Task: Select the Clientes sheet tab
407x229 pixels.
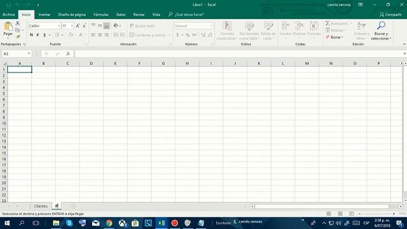Action: (x=41, y=206)
